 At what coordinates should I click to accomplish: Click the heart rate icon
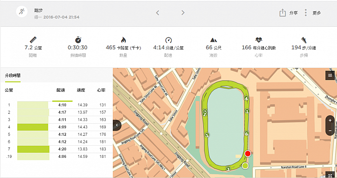(258, 40)
